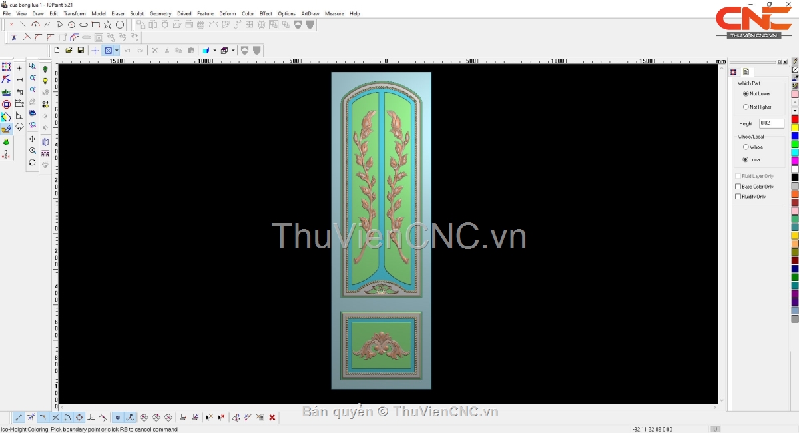Click the horizontal dimension measure icon
This screenshot has height=433, width=799.
pyautogui.click(x=19, y=79)
